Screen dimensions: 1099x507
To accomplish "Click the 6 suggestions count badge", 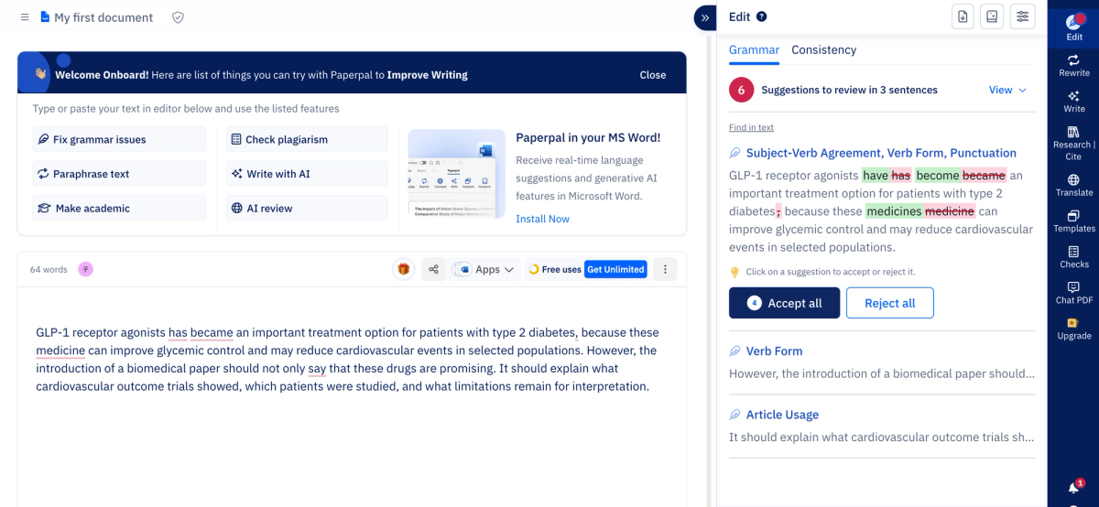I will tap(741, 90).
